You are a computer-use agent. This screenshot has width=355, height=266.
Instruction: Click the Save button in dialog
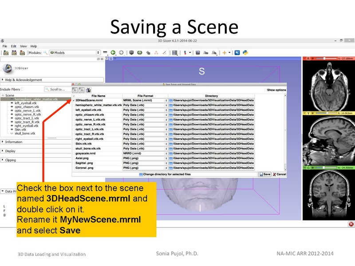264,174
